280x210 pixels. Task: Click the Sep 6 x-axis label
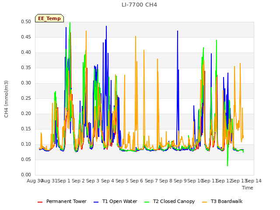point(136,181)
